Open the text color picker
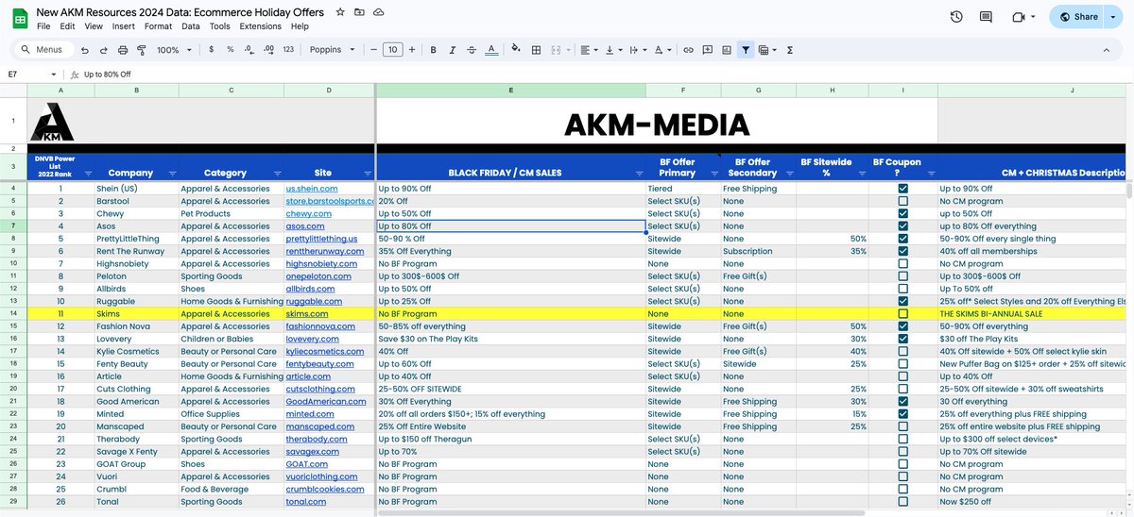The height and width of the screenshot is (517, 1134). pyautogui.click(x=491, y=49)
